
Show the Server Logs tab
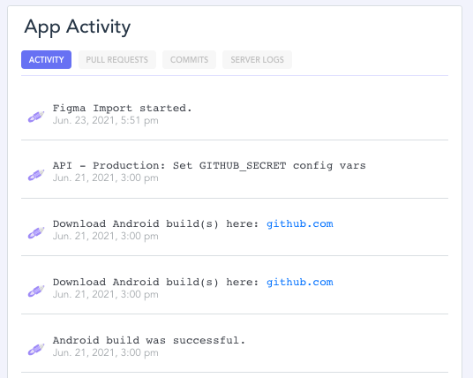point(257,60)
